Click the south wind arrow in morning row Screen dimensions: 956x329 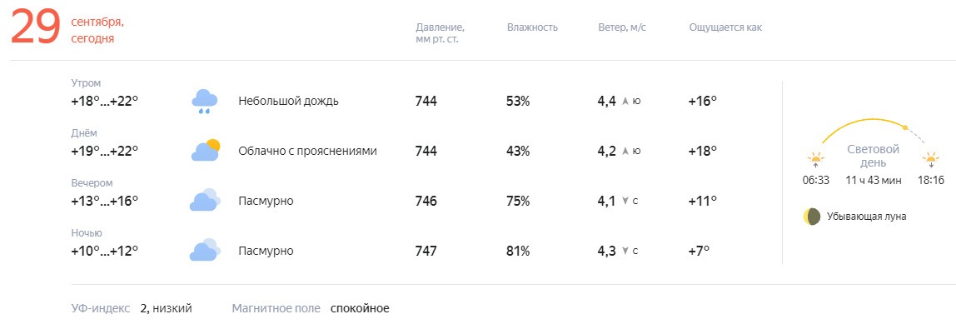(625, 102)
